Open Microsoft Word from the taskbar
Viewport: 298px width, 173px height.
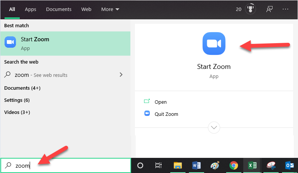pos(197,165)
